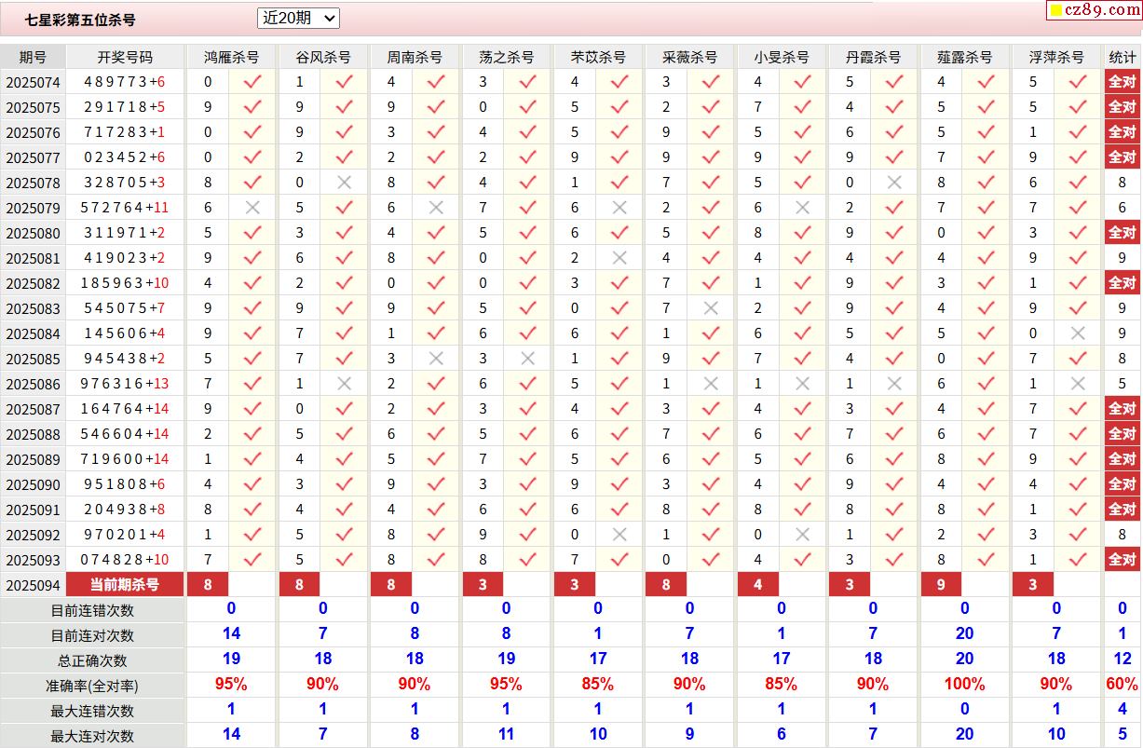The width and height of the screenshot is (1143, 748).
Task: Click the 当前期杀号 label for 2025094
Action: tap(125, 585)
